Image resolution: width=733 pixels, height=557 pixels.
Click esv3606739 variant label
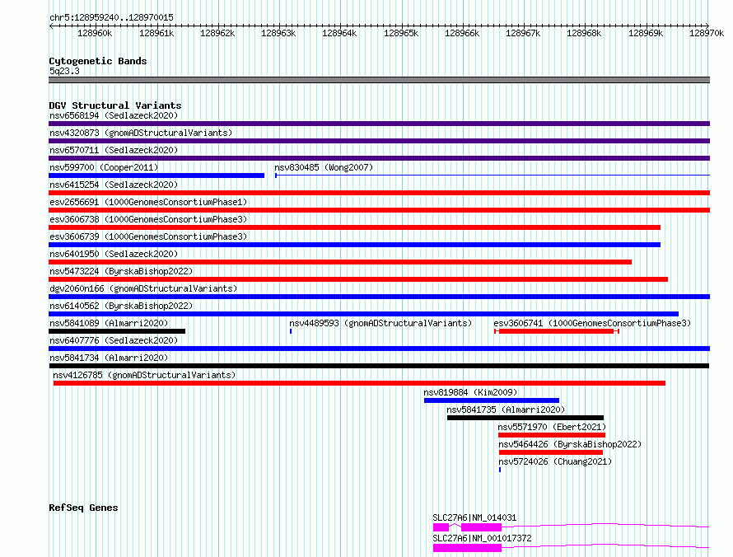pos(148,236)
